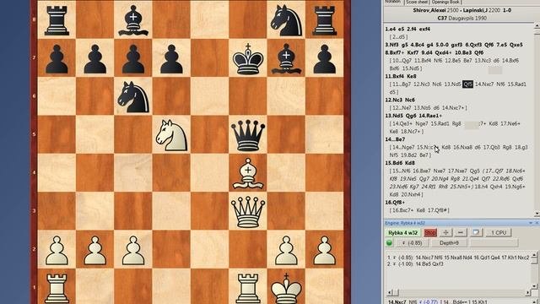Click engine output horizontal scrollbar left arrow
The image size is (540, 304).
pyautogui.click(x=390, y=293)
